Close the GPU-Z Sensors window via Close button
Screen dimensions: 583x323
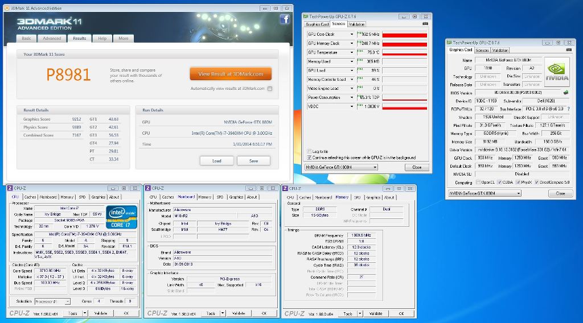[x=417, y=167]
